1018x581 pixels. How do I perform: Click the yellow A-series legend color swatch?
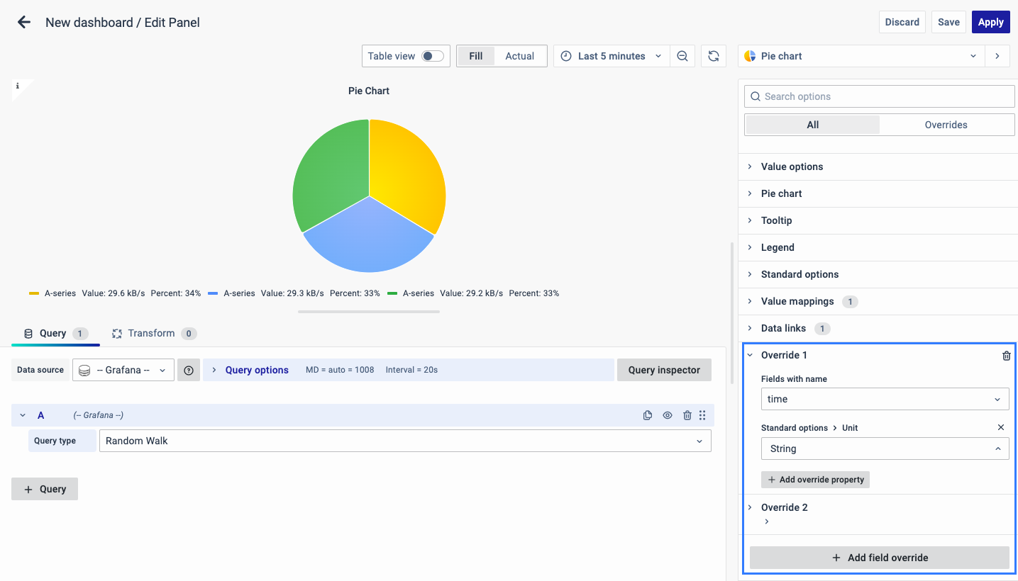click(34, 293)
